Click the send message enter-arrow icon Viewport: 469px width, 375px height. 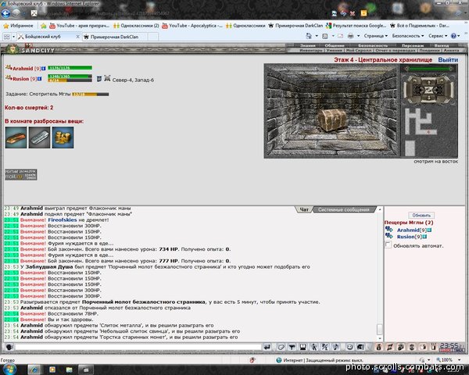[267, 347]
